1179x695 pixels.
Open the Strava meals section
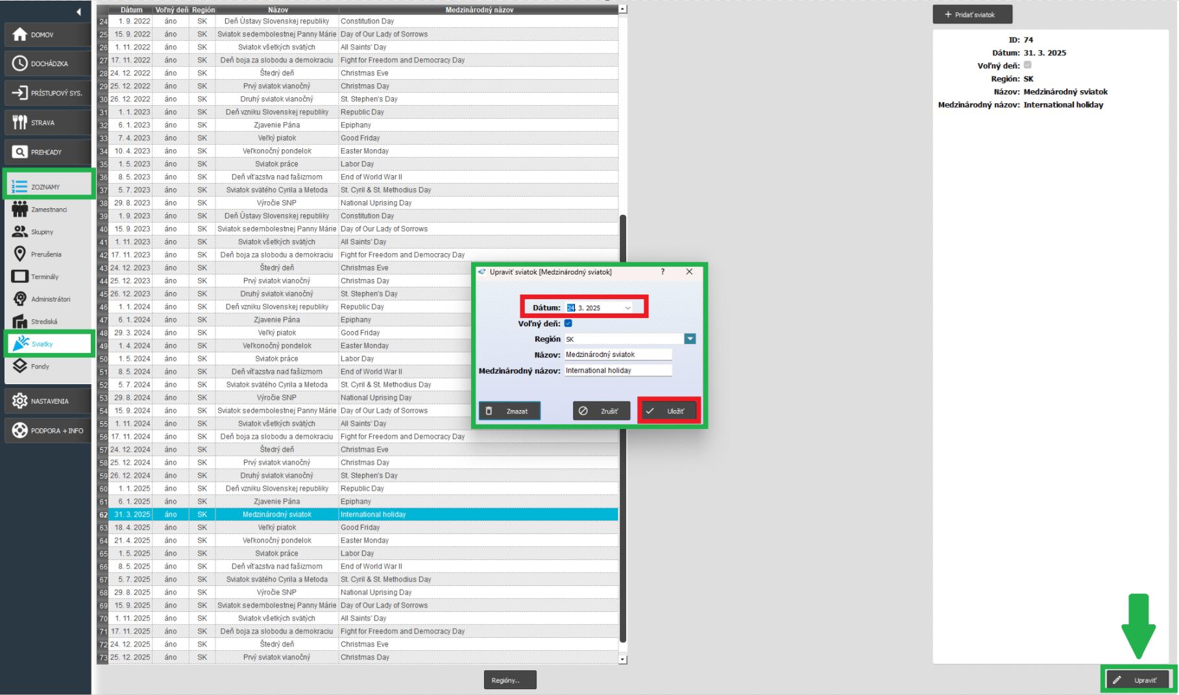click(47, 123)
